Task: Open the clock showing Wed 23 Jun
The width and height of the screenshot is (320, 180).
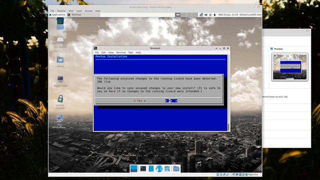Action: (x=228, y=14)
